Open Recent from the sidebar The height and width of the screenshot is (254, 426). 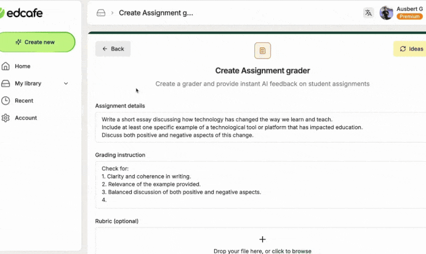point(24,101)
